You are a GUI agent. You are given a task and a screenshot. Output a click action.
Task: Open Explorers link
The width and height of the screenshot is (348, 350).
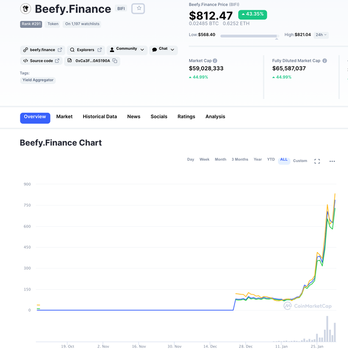coord(86,50)
